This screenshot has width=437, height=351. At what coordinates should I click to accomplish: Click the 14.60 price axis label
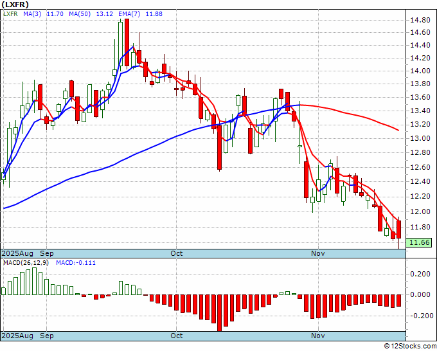pos(420,32)
